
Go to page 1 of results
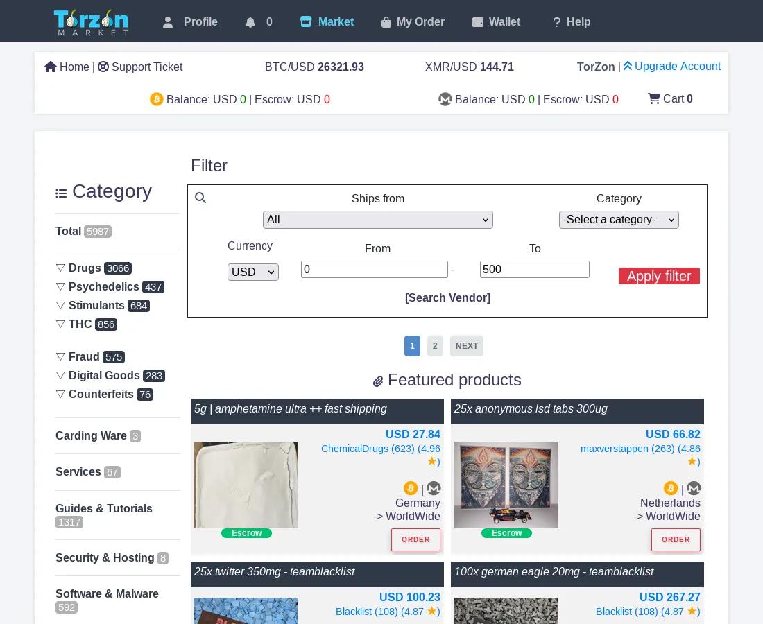click(412, 346)
